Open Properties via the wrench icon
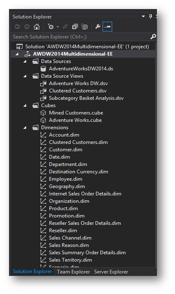Image resolution: width=175 pixels, height=294 pixels. pos(98,27)
